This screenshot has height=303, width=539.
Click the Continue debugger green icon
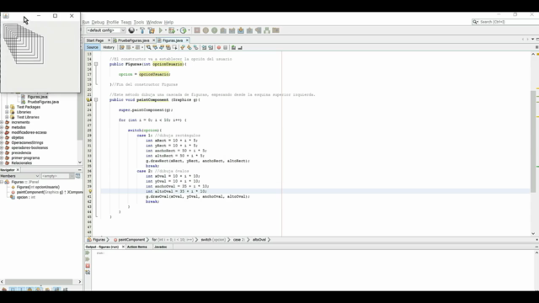tap(215, 30)
